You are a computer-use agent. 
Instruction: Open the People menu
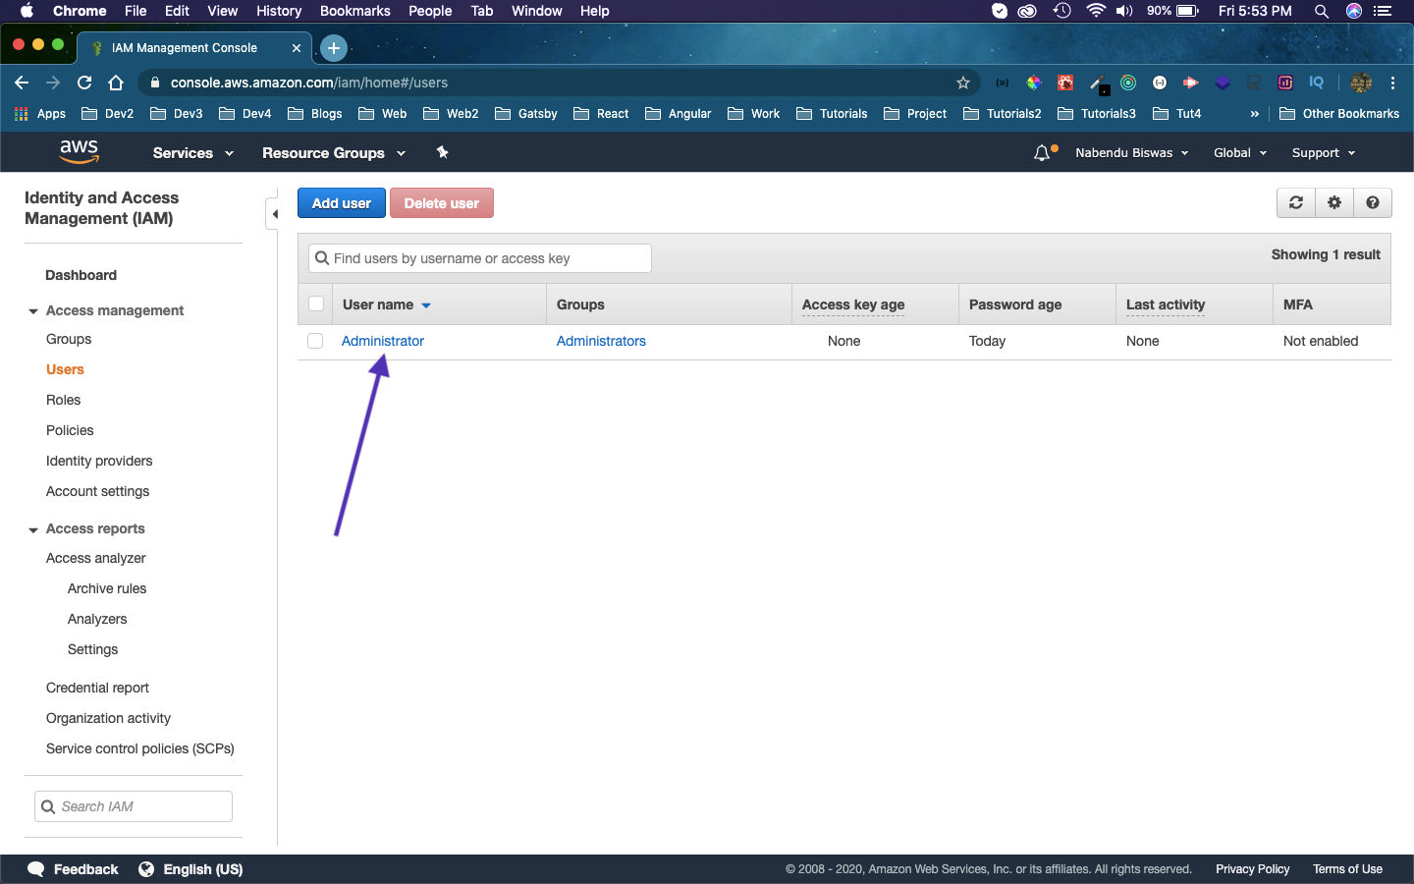point(430,11)
